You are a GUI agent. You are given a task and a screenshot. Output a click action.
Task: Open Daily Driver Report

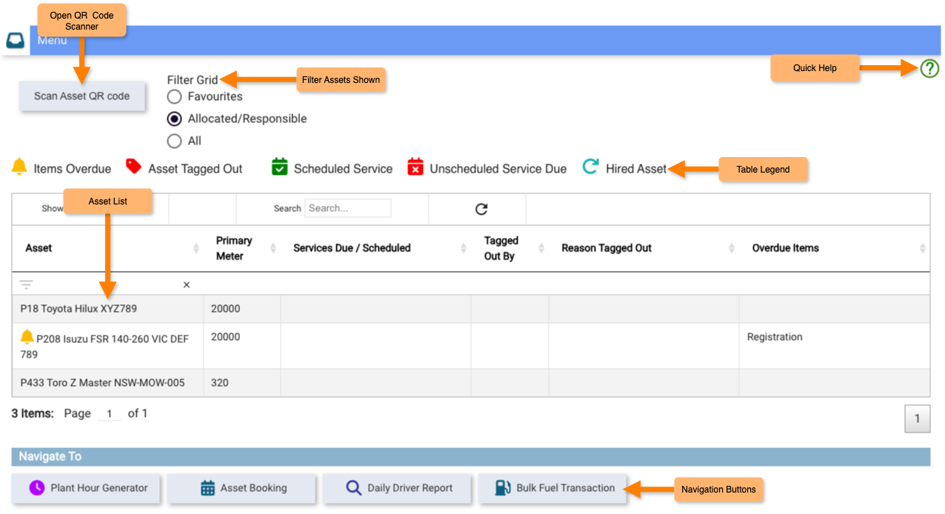[x=398, y=488]
